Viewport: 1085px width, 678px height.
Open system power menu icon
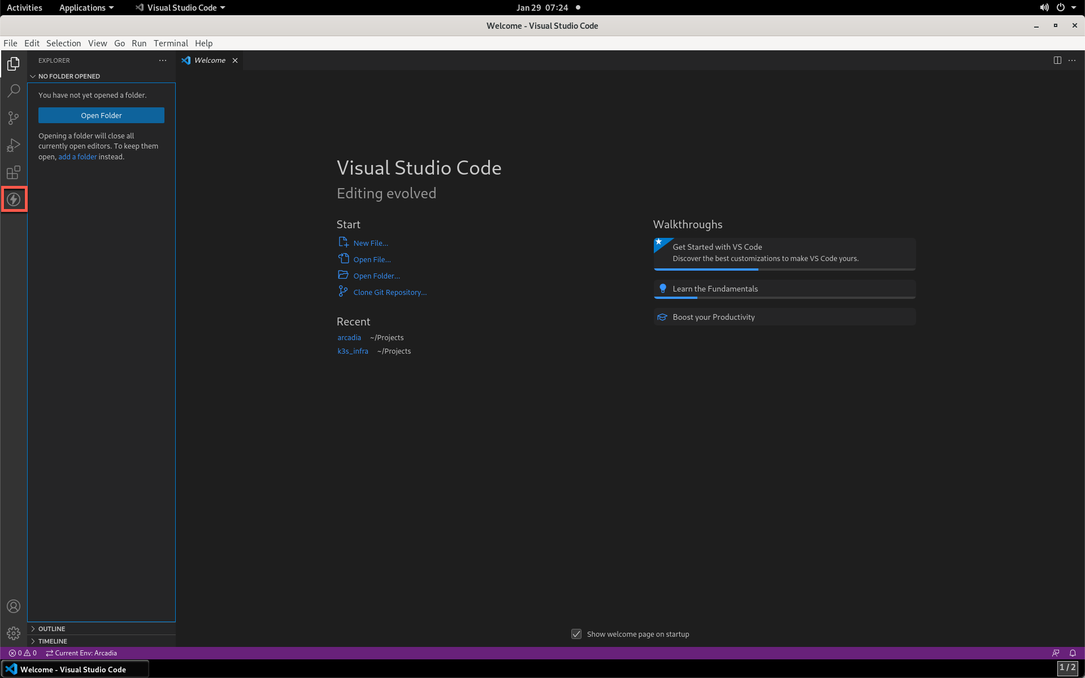(1061, 8)
